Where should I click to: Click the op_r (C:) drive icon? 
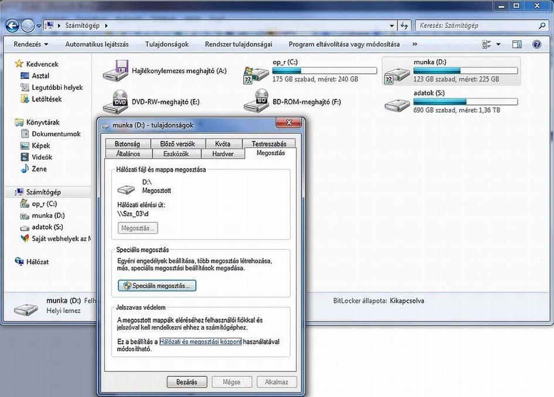pos(256,74)
